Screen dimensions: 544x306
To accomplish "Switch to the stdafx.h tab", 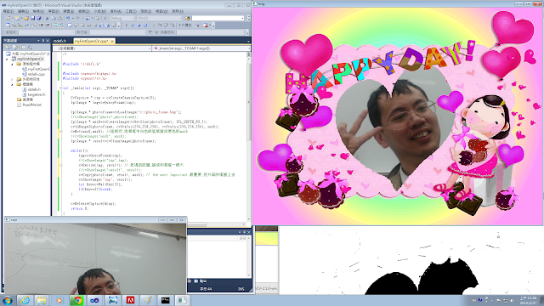I will point(59,41).
